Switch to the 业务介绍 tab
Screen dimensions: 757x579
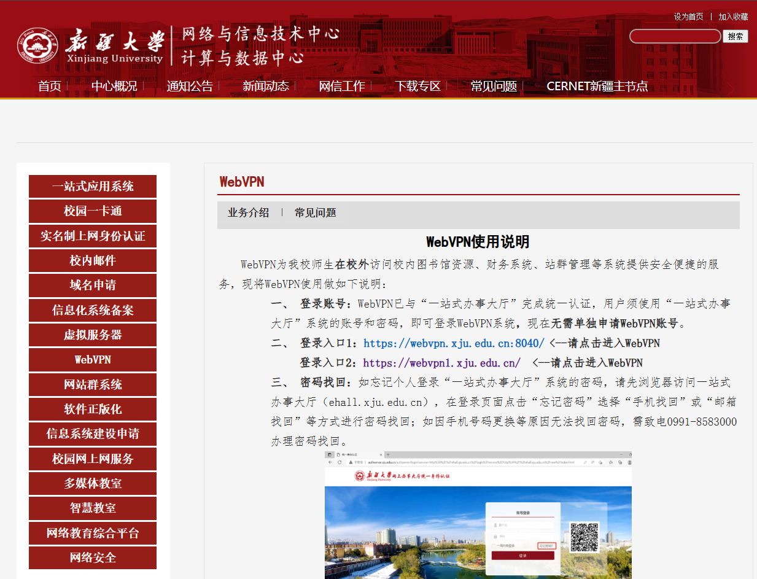pos(249,213)
